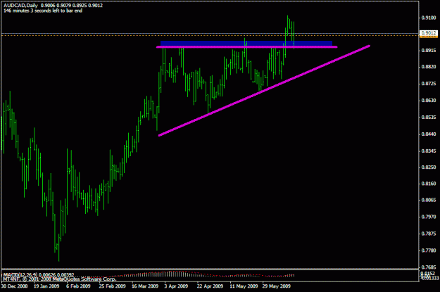Click the '146 minutes 3 seconds left to bar end' label
The width and height of the screenshot is (440, 292).
(x=43, y=11)
